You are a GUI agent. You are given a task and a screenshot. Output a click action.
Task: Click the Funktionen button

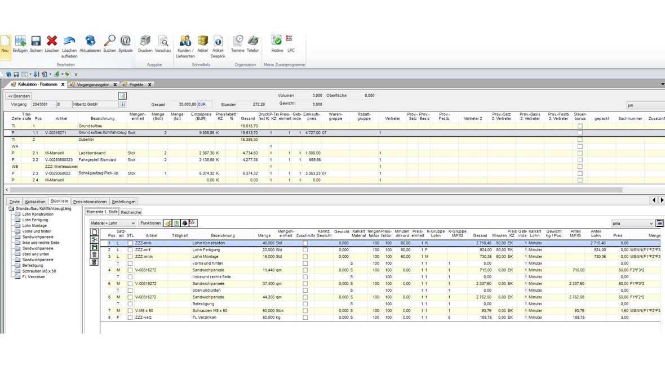tap(150, 224)
